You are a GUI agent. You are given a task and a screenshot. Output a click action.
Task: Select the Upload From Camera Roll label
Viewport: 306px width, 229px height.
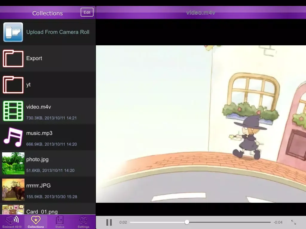coord(58,32)
